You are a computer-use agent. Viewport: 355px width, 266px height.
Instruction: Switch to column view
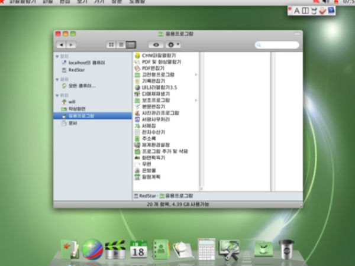131,45
